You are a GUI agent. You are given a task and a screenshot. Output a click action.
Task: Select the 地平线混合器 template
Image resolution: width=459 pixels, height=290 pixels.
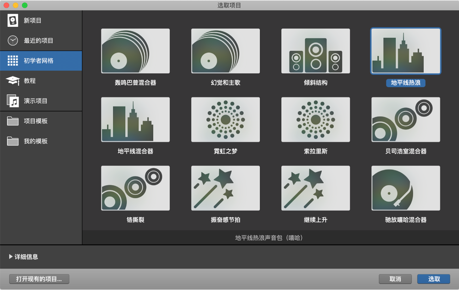click(x=135, y=119)
